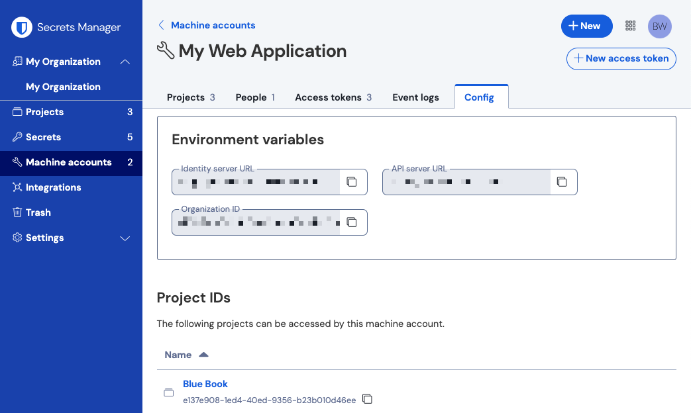Open the Blue Book project
This screenshot has height=413, width=691.
[x=205, y=384]
